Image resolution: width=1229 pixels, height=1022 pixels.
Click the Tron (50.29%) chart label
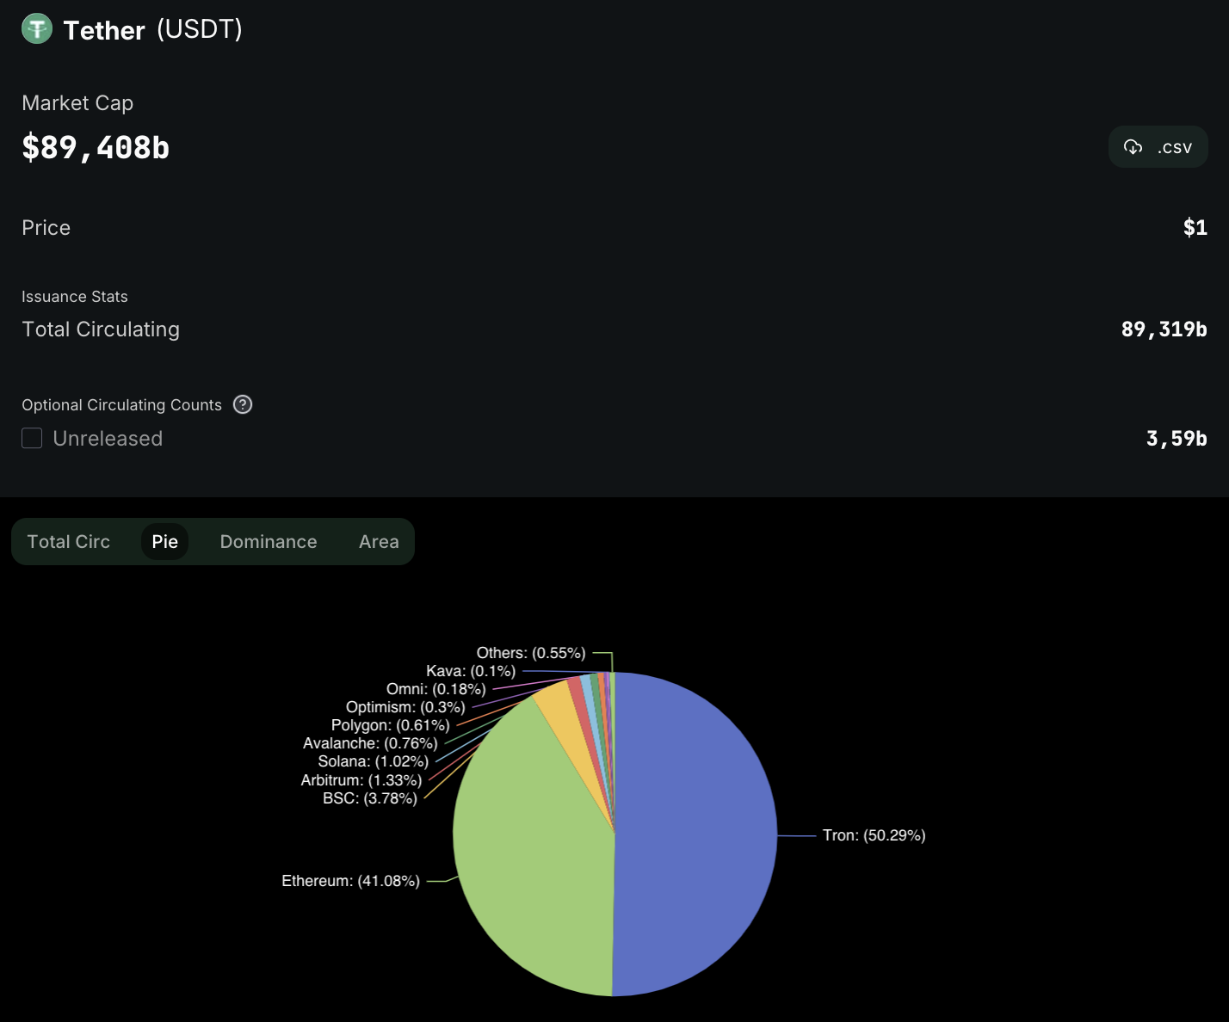[874, 835]
